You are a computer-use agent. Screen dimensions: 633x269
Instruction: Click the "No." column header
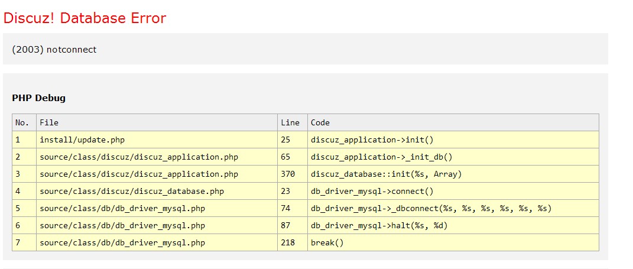coord(24,122)
